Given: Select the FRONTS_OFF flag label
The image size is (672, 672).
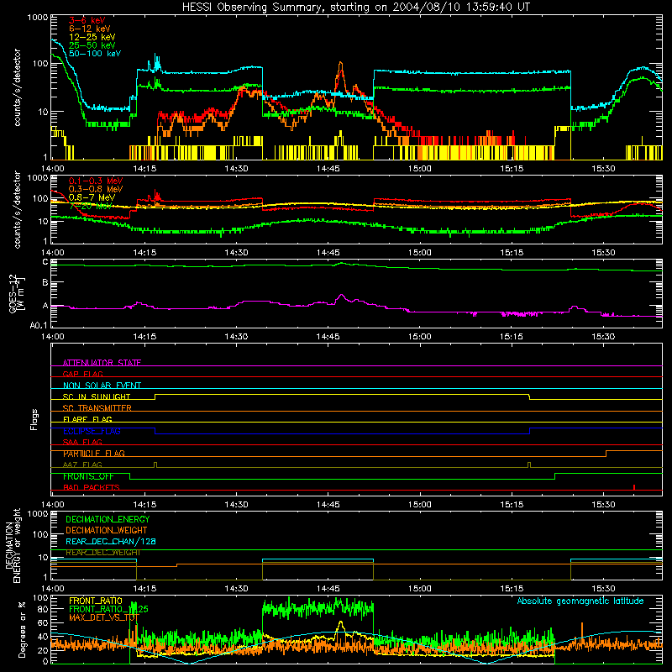Looking at the screenshot, I should pos(88,476).
